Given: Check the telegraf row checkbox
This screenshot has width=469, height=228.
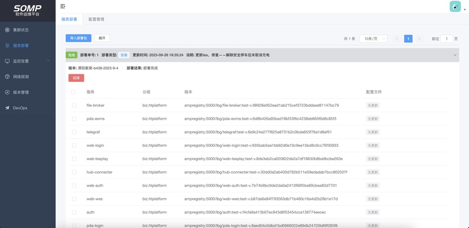Looking at the screenshot, I should 74,132.
